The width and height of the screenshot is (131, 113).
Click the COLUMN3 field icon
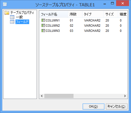click(x=43, y=31)
